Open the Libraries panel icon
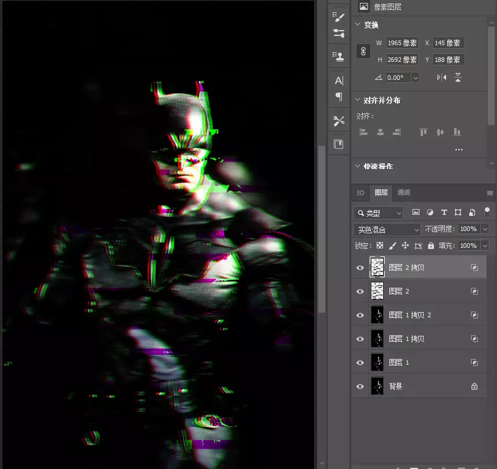Image resolution: width=497 pixels, height=469 pixels. (338, 144)
